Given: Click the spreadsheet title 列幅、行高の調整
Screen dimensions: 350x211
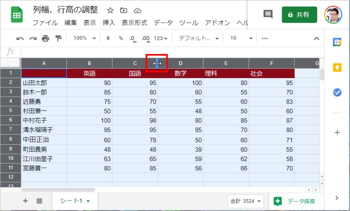Looking at the screenshot, I should [x=65, y=10].
